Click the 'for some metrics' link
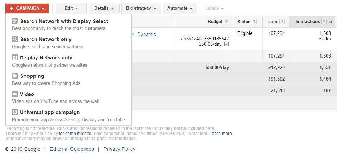Viewport: 337px width, 158px height. 75,134
